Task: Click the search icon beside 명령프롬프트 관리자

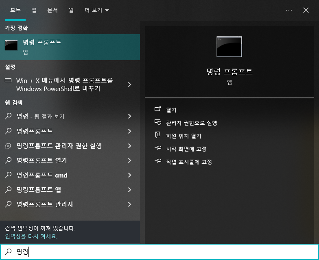Action: pyautogui.click(x=8, y=204)
